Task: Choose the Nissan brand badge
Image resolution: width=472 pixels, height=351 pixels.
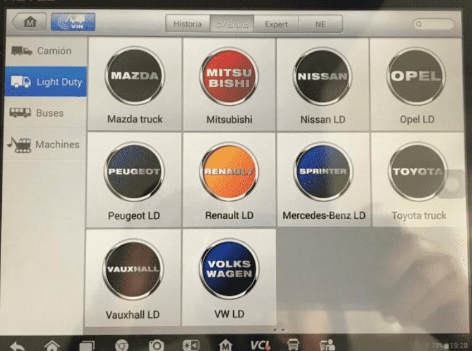Action: (x=322, y=77)
